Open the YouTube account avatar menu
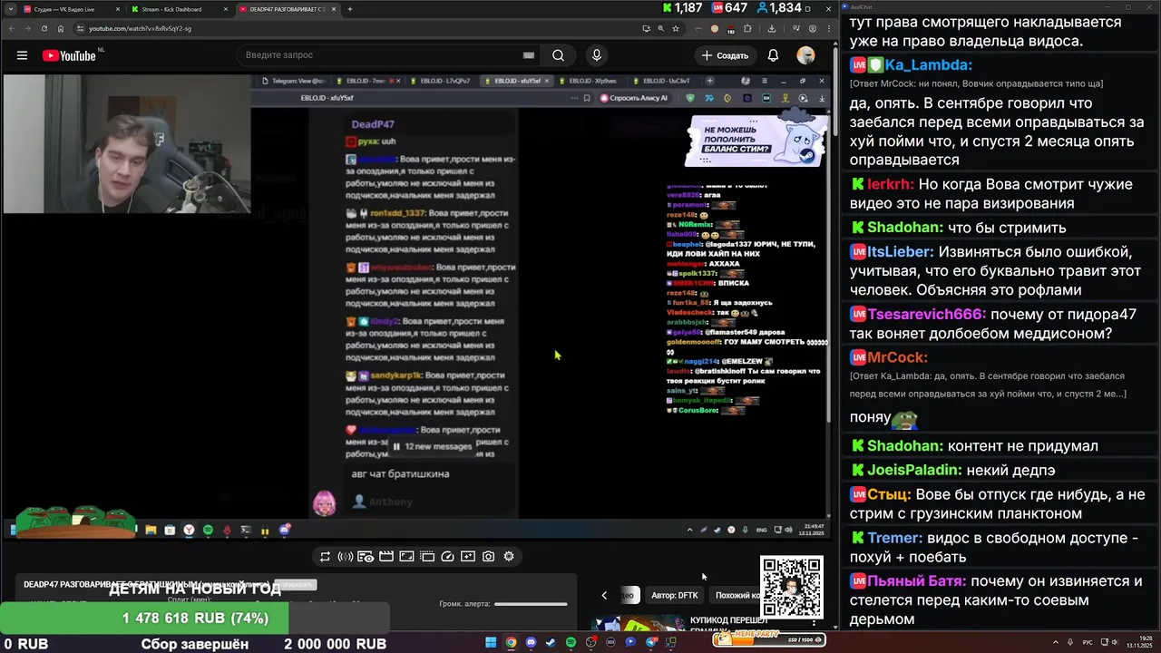The height and width of the screenshot is (653, 1161). 805,55
